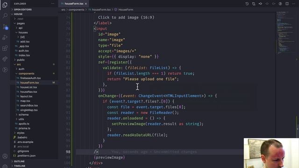Collapse the pages folder
The height and width of the screenshot is (168, 299).
pos(21,23)
